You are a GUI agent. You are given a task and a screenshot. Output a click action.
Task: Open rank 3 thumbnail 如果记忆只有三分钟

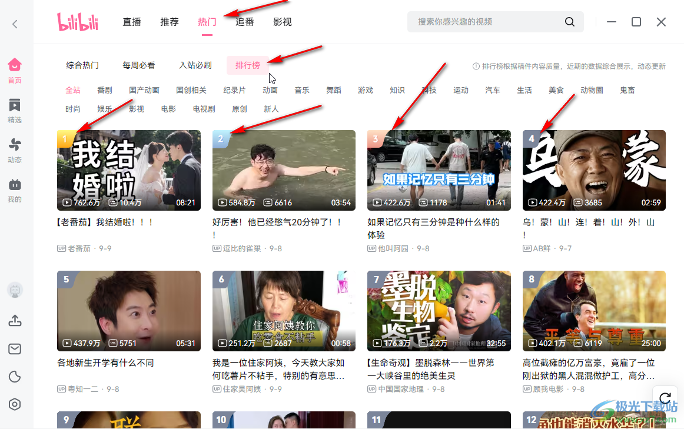pyautogui.click(x=439, y=171)
